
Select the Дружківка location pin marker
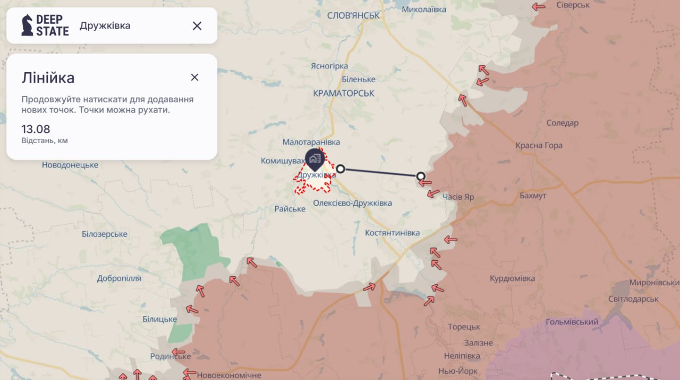pyautogui.click(x=314, y=159)
